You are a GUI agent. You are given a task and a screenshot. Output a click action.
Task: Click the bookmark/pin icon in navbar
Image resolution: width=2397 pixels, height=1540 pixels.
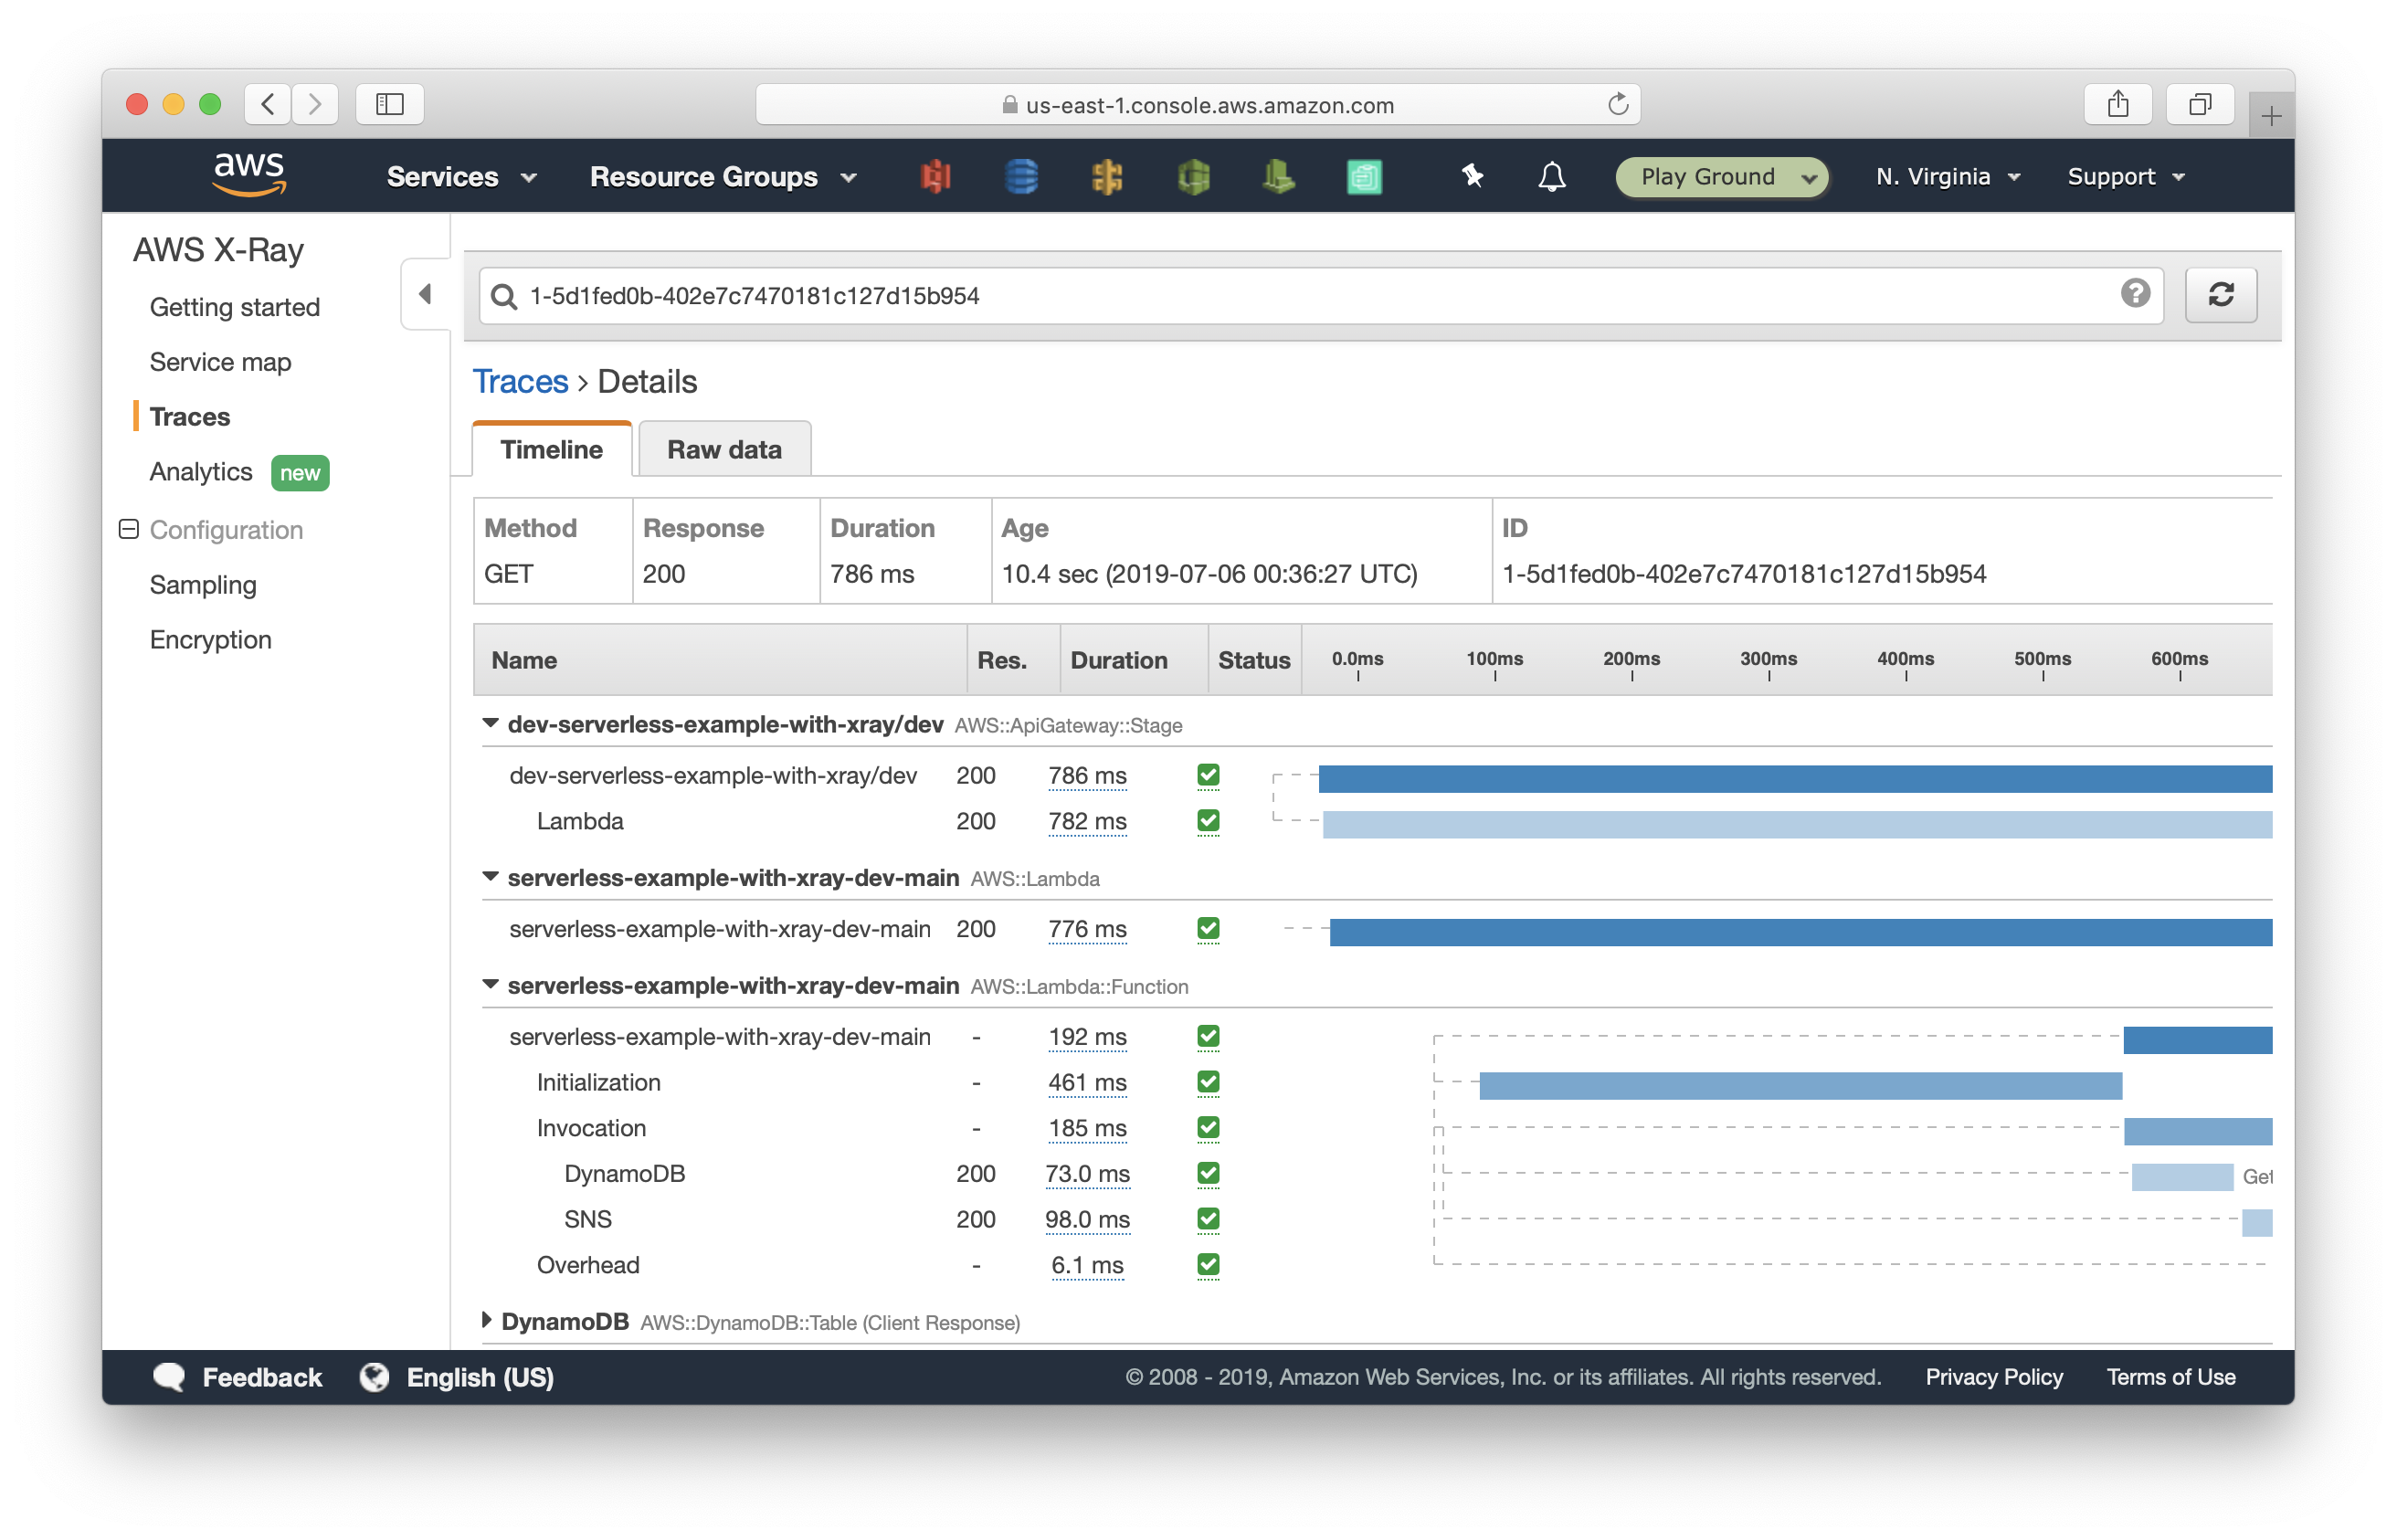[1473, 174]
